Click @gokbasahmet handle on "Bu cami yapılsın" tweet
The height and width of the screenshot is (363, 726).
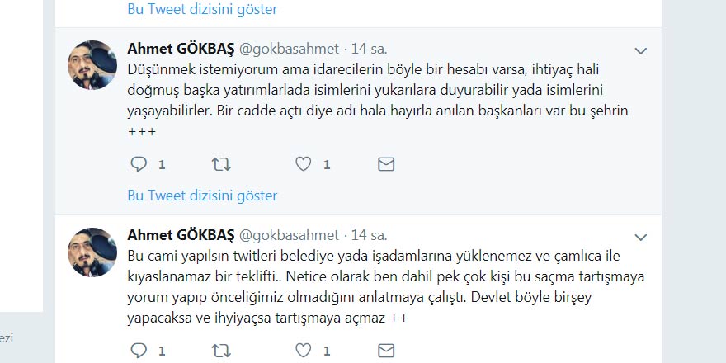289,235
